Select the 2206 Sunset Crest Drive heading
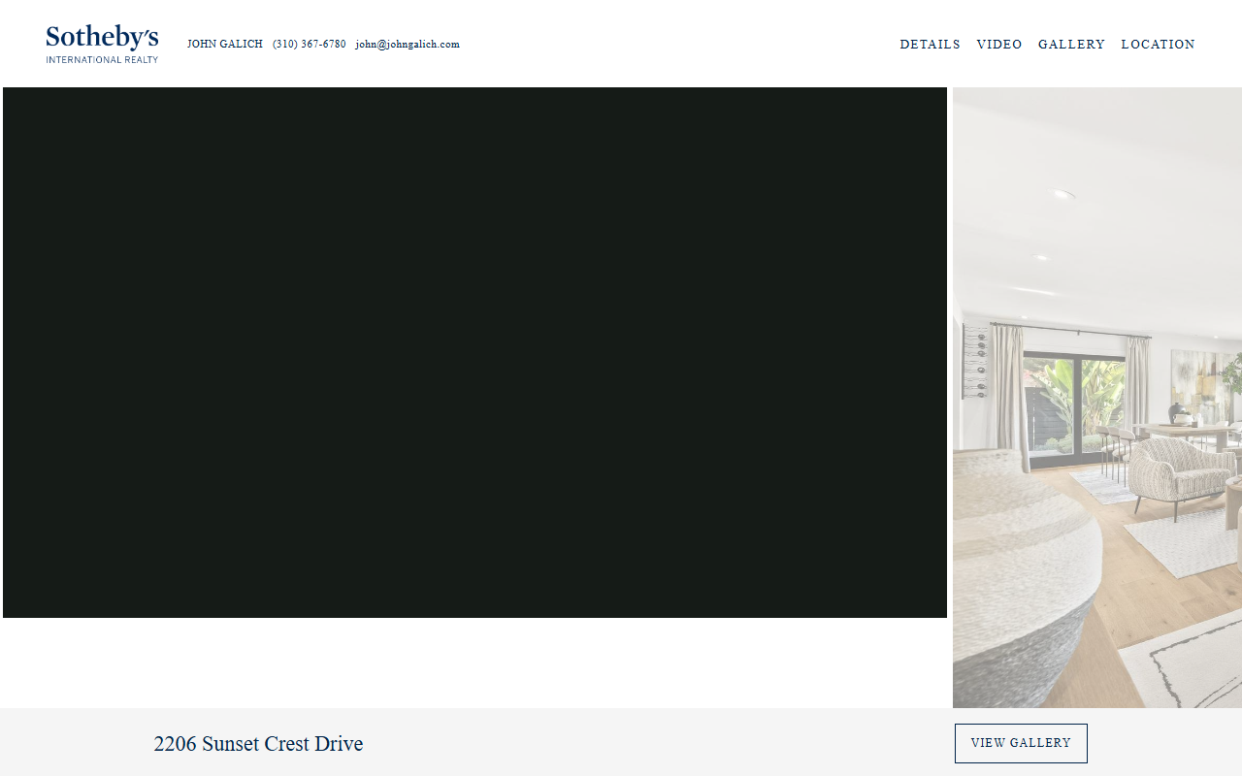 click(x=258, y=744)
